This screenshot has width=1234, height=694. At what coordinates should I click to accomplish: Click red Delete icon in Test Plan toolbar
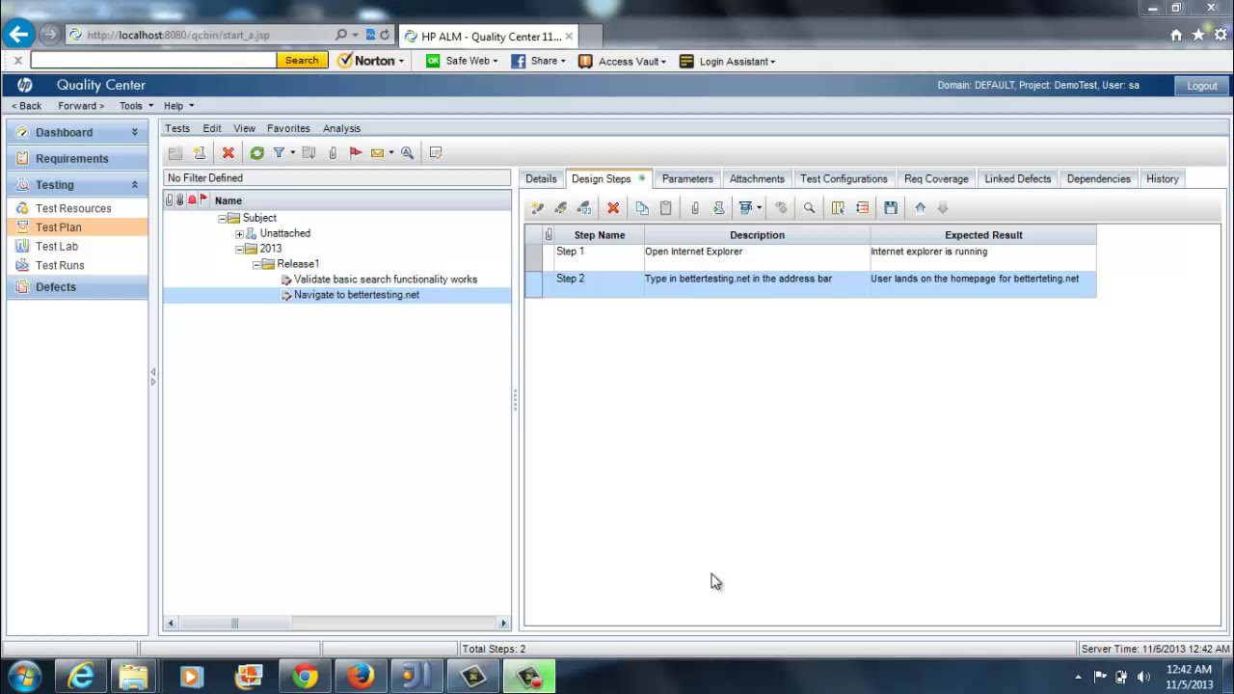(x=228, y=152)
